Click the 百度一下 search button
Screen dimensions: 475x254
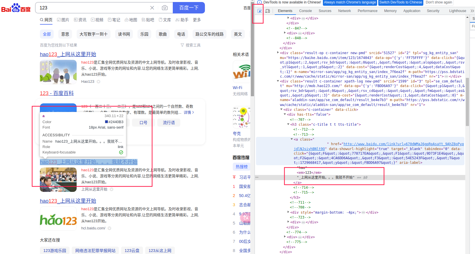tap(189, 8)
